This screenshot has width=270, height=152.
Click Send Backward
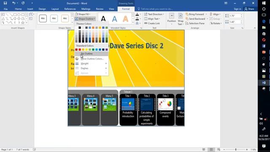click(195, 19)
